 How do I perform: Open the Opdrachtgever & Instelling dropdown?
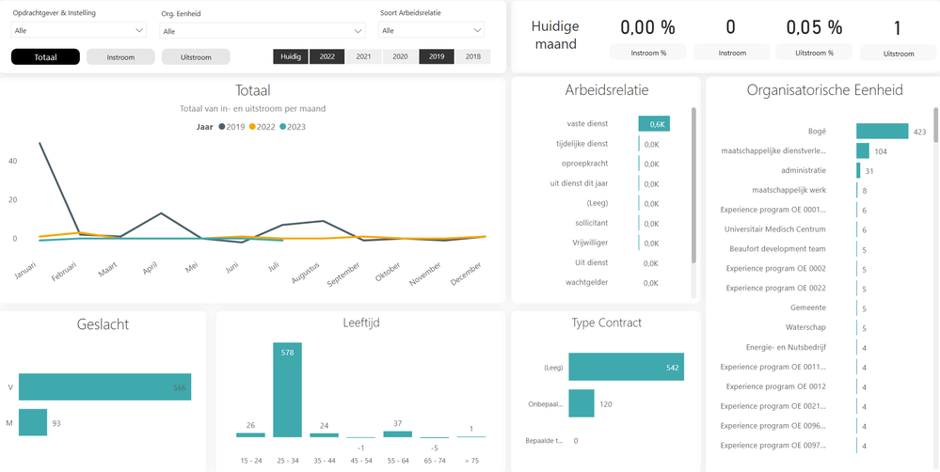(79, 31)
